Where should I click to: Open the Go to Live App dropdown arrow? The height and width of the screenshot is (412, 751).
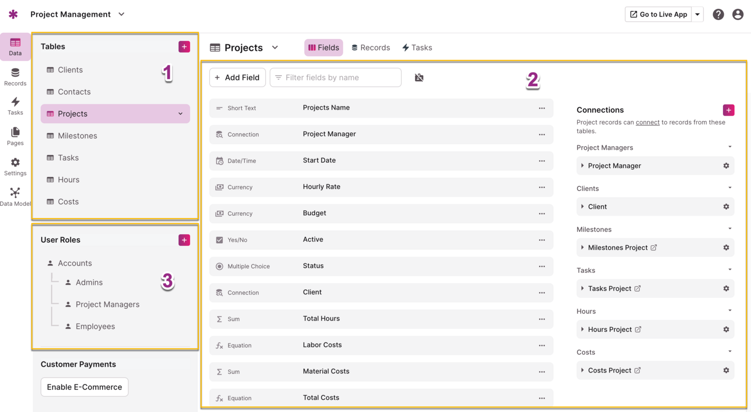coord(697,15)
